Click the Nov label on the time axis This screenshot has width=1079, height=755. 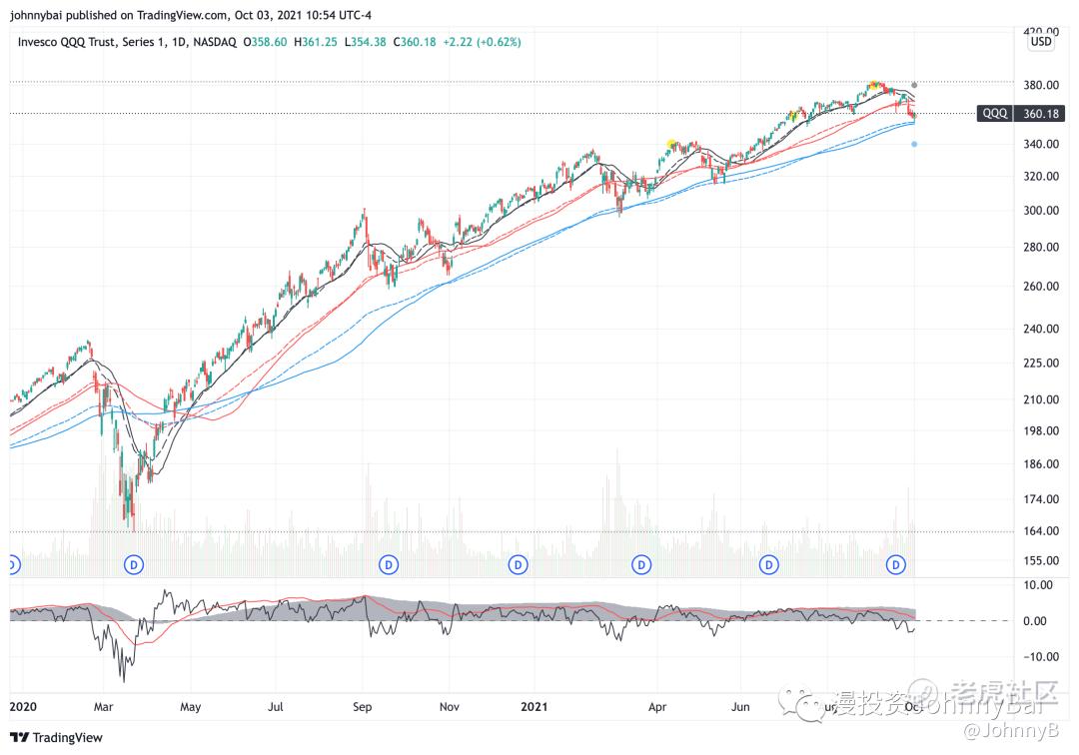coord(450,707)
